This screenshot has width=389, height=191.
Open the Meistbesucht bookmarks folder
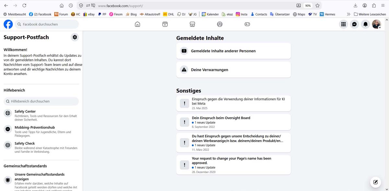[15, 14]
